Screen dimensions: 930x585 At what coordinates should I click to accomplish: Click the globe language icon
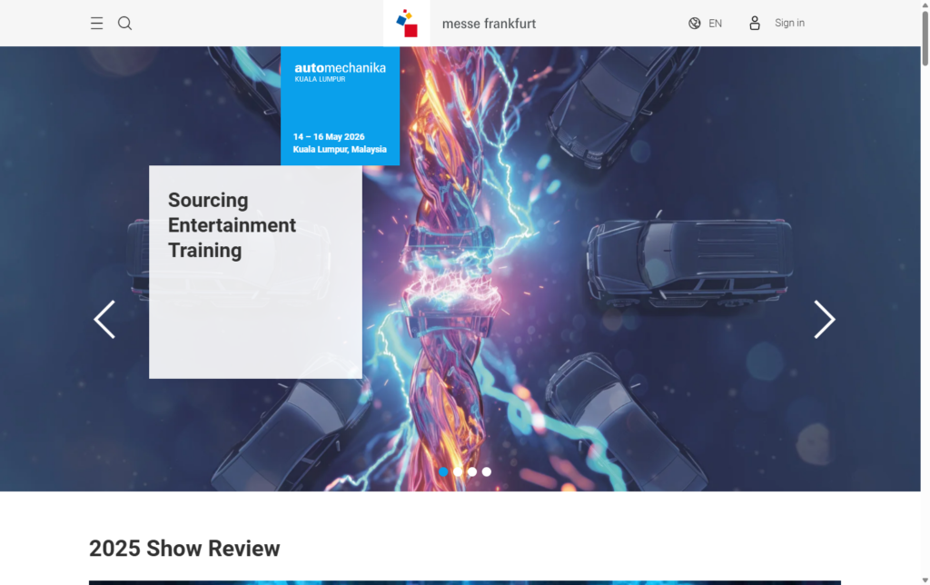tap(695, 24)
